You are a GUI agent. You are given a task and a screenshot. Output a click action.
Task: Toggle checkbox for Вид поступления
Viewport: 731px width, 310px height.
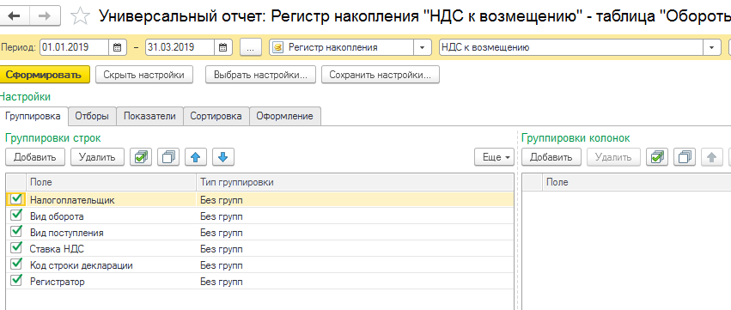click(16, 232)
